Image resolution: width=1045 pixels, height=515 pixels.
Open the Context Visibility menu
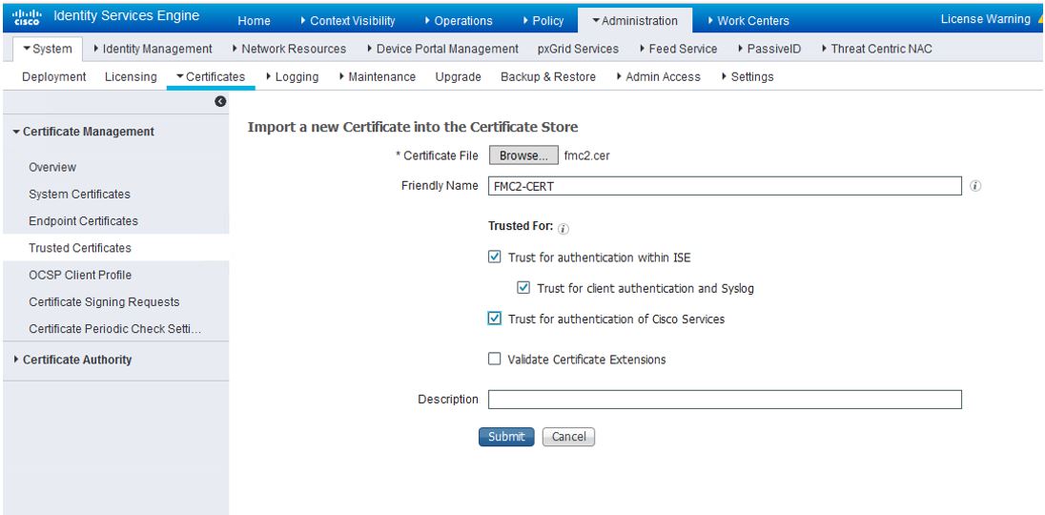(347, 21)
